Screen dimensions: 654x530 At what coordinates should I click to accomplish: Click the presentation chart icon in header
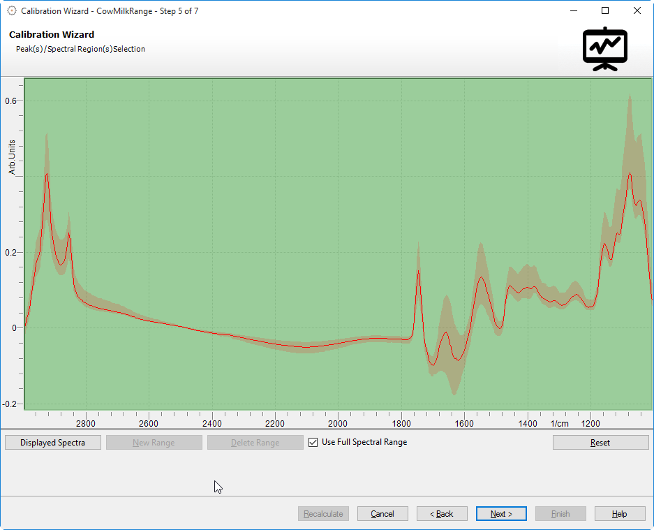click(x=605, y=49)
